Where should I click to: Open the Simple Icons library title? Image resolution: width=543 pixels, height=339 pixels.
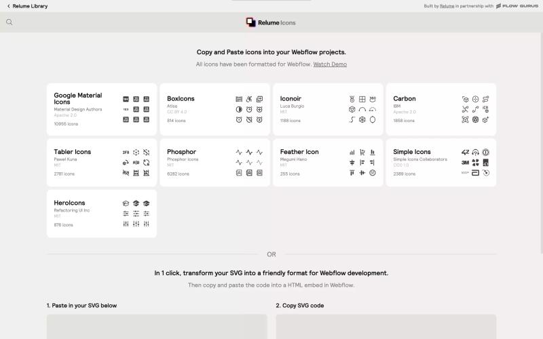412,152
